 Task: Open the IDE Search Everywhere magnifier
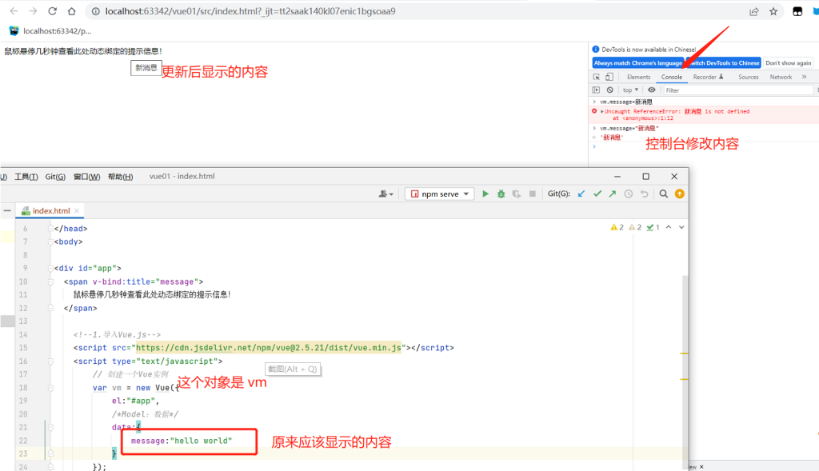pos(664,194)
